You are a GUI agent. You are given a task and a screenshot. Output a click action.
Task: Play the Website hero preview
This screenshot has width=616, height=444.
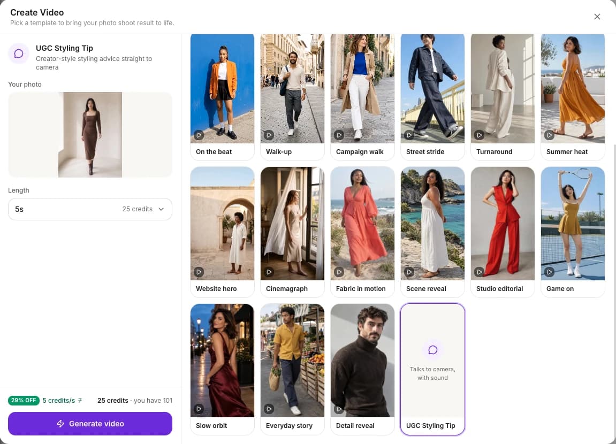pyautogui.click(x=199, y=272)
